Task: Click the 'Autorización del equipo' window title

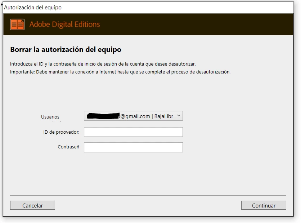Action: [x=33, y=8]
